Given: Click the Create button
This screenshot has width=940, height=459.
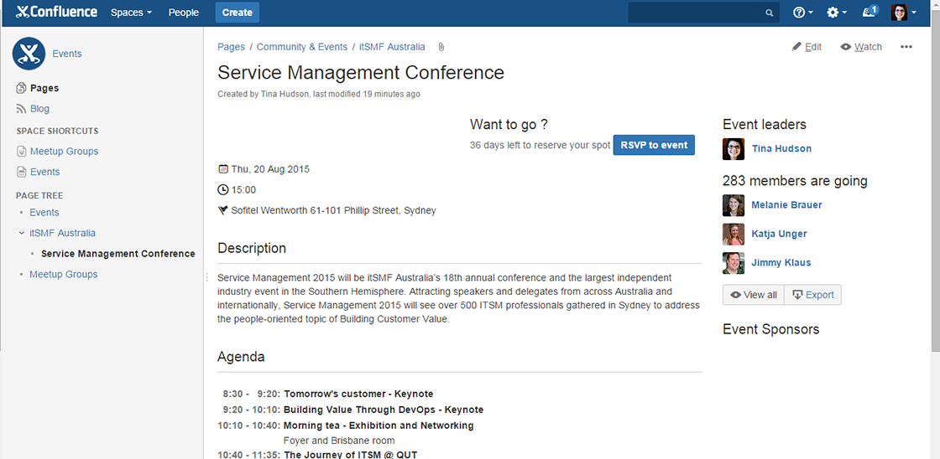Looking at the screenshot, I should (238, 13).
